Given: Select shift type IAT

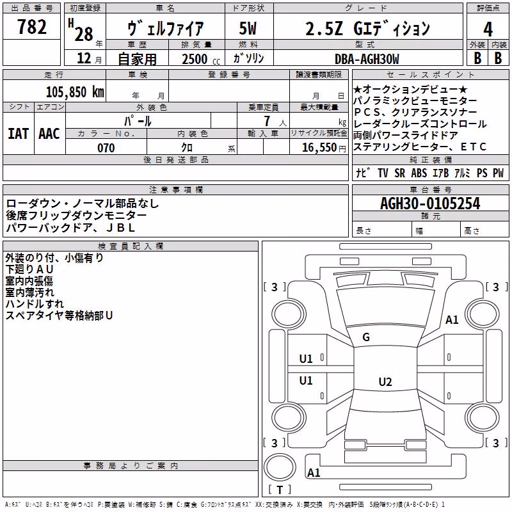Looking at the screenshot, I should [x=18, y=134].
